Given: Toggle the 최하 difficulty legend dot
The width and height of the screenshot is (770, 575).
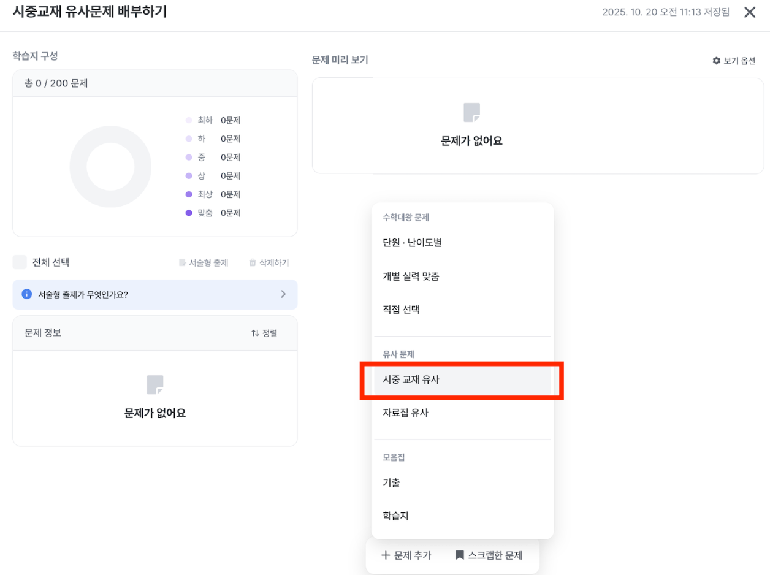Looking at the screenshot, I should tap(188, 120).
